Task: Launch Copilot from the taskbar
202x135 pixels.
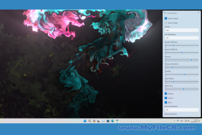Action: pos(94,121)
